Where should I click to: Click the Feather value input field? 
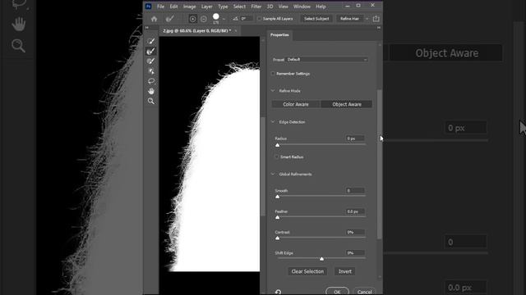[x=355, y=211]
